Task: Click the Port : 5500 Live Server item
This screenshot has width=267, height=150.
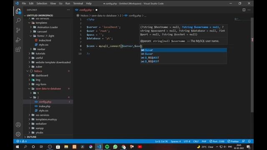Action: tap(217, 141)
